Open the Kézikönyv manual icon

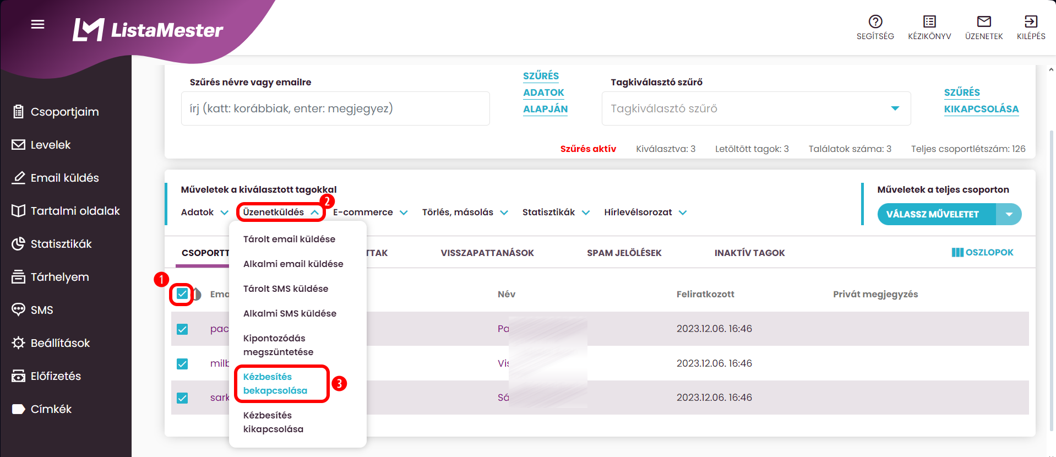929,22
